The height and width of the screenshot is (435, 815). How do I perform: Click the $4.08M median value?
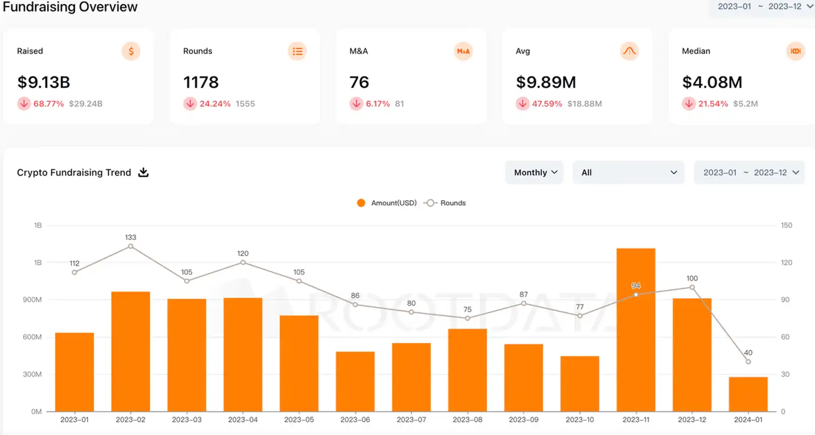coord(712,82)
